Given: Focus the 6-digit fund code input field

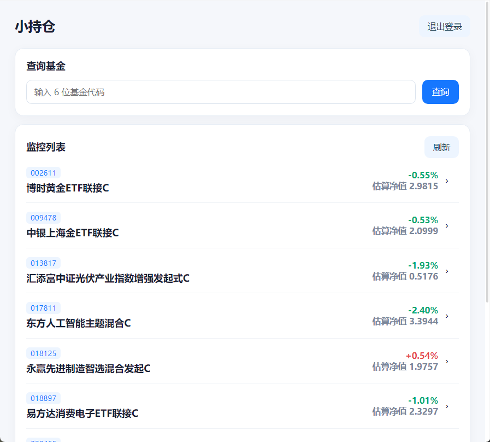Looking at the screenshot, I should point(221,92).
